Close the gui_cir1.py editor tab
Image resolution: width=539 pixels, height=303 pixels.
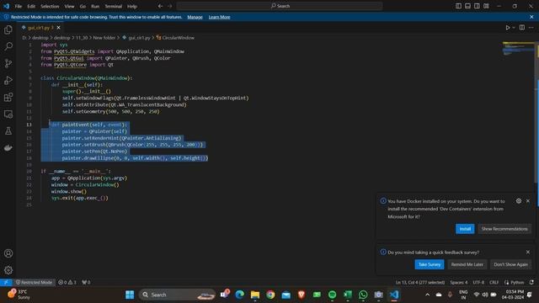(x=58, y=28)
